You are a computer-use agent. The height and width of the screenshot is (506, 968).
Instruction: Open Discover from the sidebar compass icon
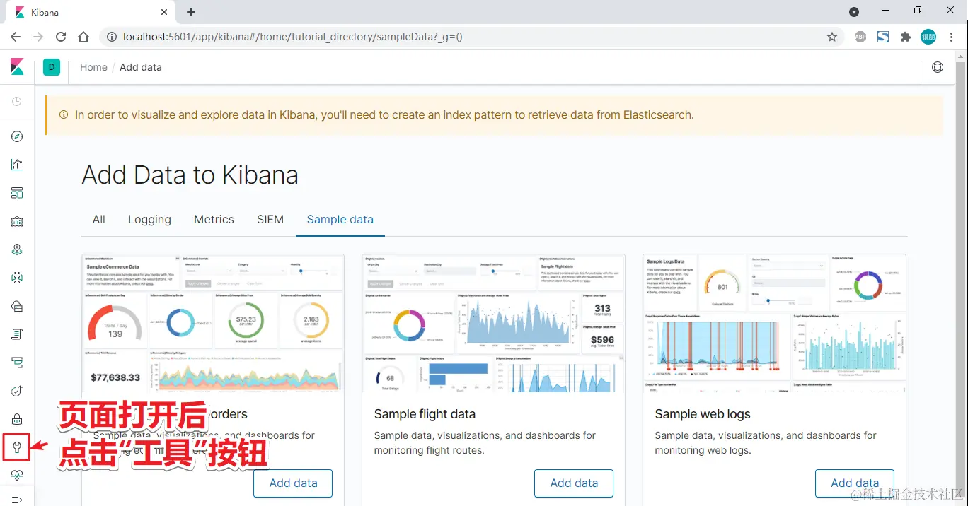coord(17,136)
